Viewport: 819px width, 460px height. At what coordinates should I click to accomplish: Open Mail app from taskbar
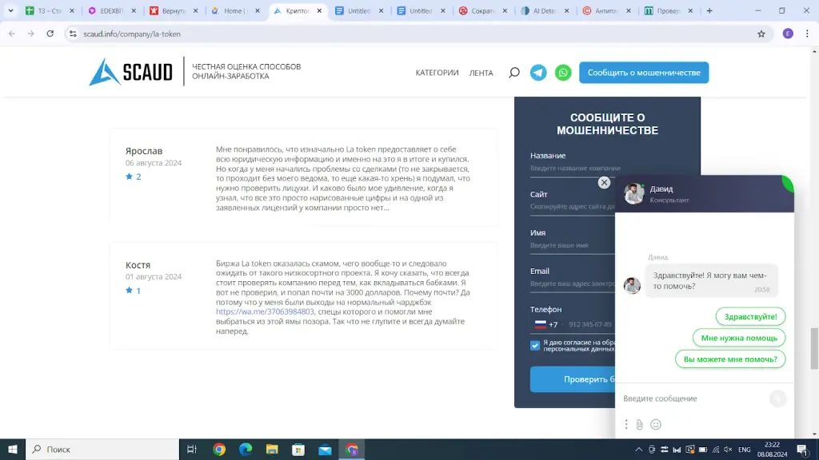click(x=325, y=449)
